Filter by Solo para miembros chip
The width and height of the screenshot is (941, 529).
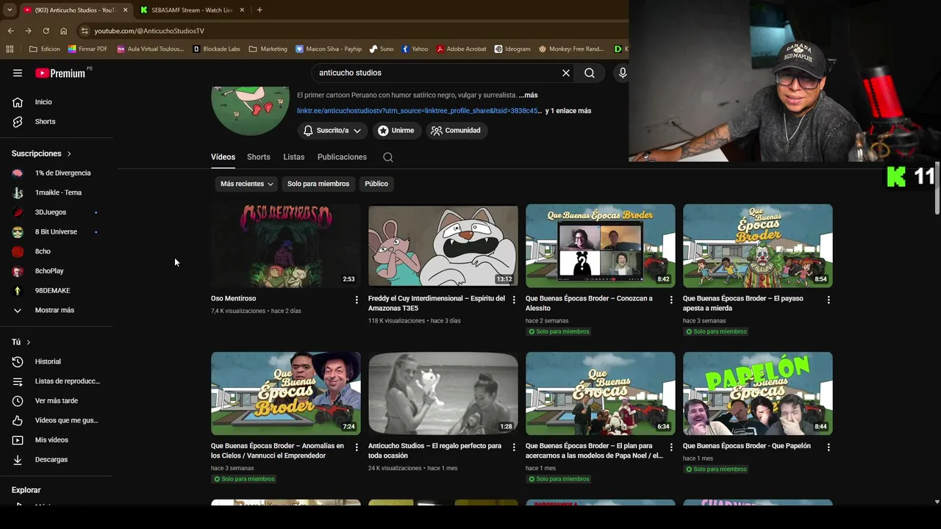[318, 184]
